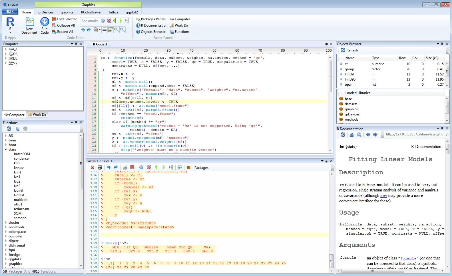Expand the ggplot2 package in Functions tree

coord(6,259)
